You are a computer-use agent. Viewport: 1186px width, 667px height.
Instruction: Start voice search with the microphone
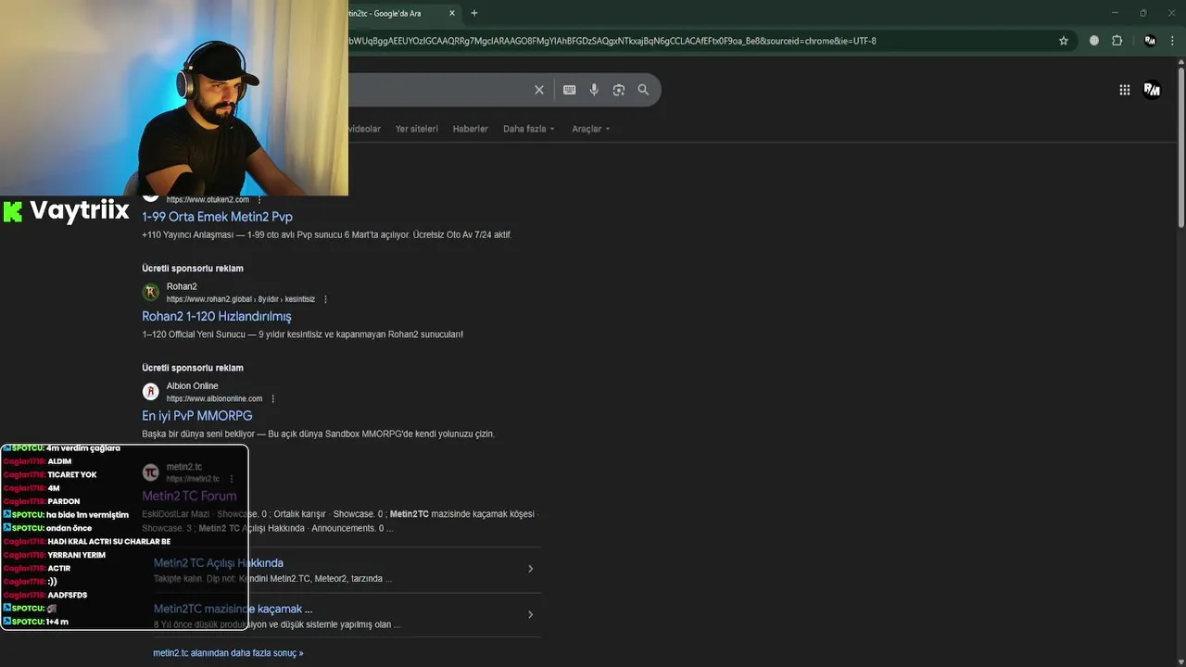point(594,90)
